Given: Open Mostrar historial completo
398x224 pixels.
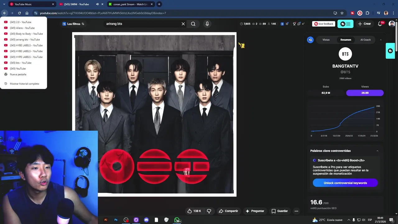Looking at the screenshot, I should pyautogui.click(x=23, y=84).
